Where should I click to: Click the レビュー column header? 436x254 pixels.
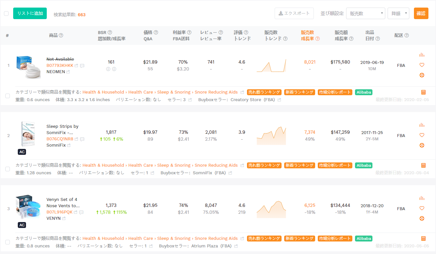tap(208, 32)
